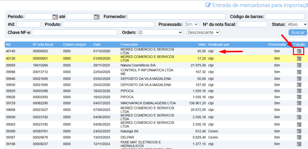Click date 28/11/2025
The height and width of the screenshot is (149, 308).
pos(102,65)
